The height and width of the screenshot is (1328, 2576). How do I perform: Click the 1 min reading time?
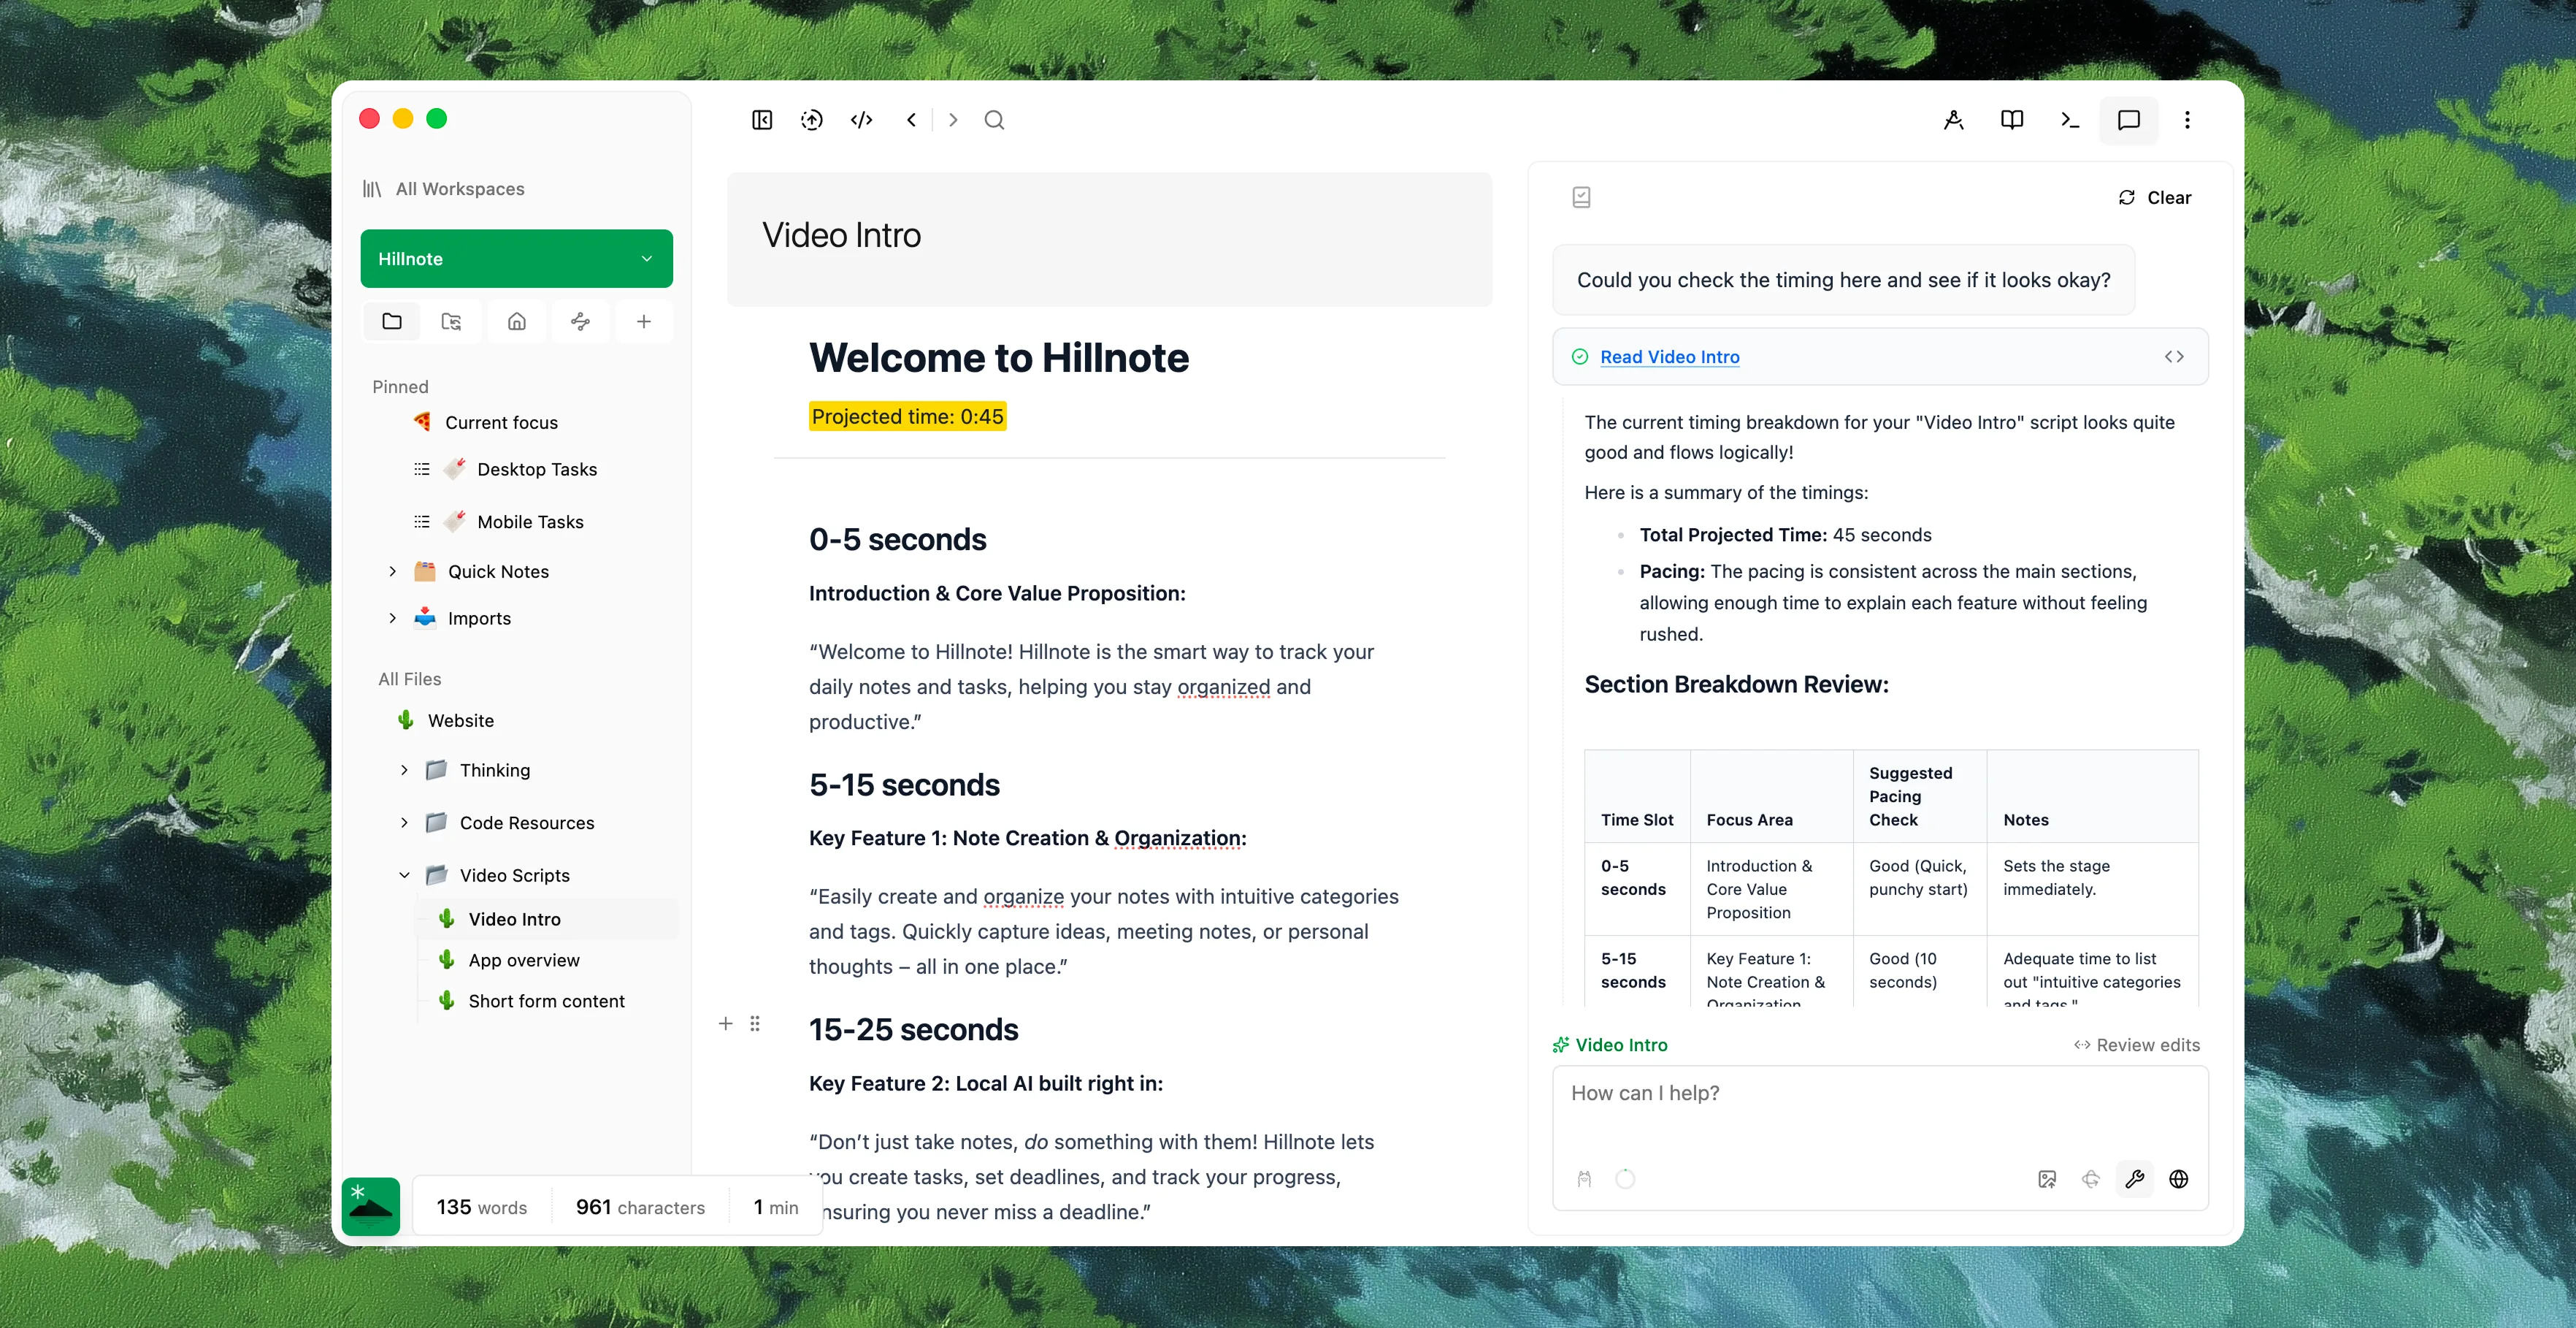[776, 1207]
